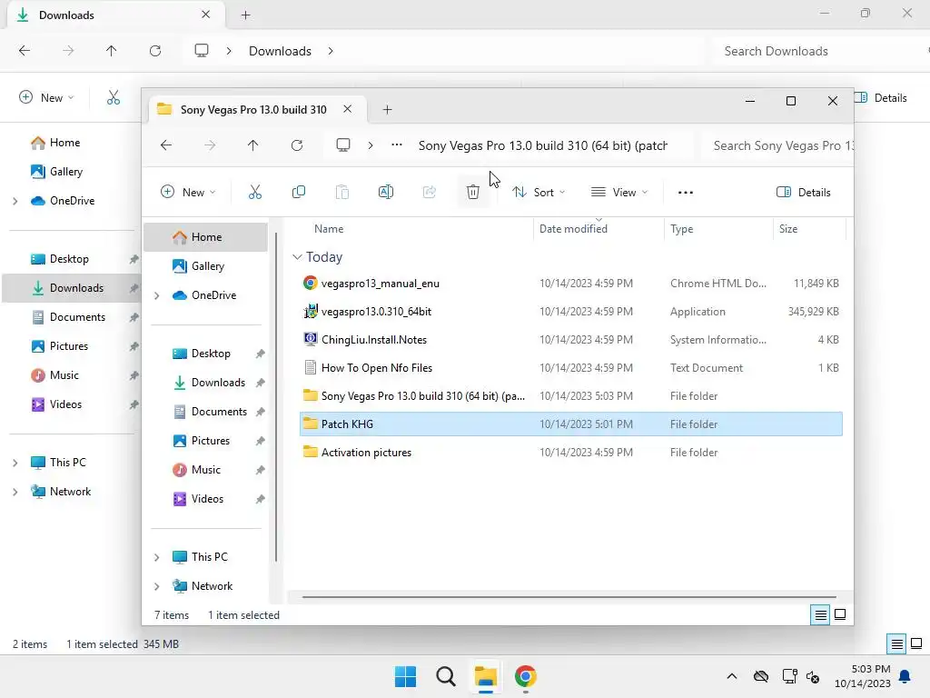
Task: Click the folder name in Sony Vegas address bar
Action: (x=543, y=145)
